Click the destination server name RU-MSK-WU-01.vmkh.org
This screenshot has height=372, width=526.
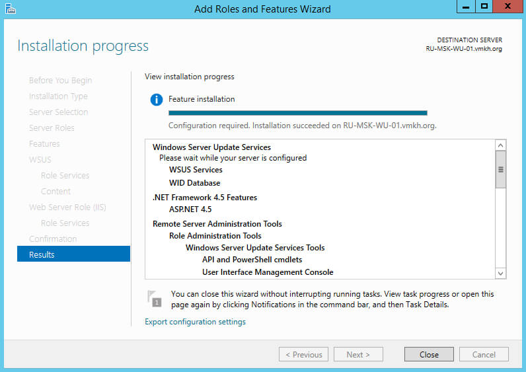coord(464,49)
